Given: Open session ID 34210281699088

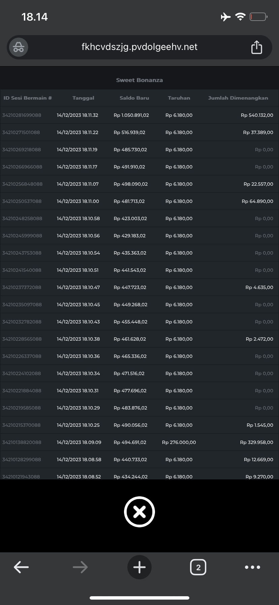Looking at the screenshot, I should click(x=22, y=115).
